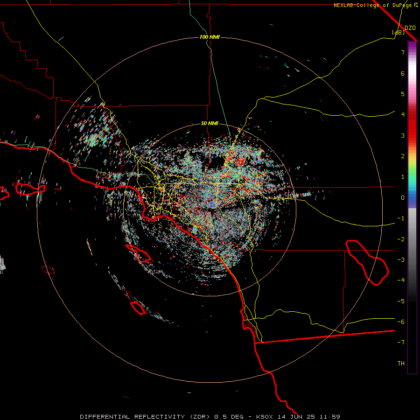Click the DZD product label

click(x=410, y=28)
